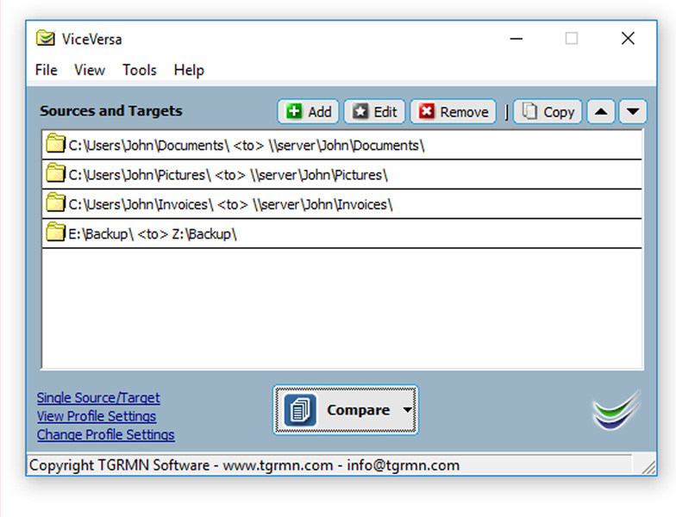The height and width of the screenshot is (517, 676).
Task: Select the Documents source/target row
Action: click(x=341, y=145)
